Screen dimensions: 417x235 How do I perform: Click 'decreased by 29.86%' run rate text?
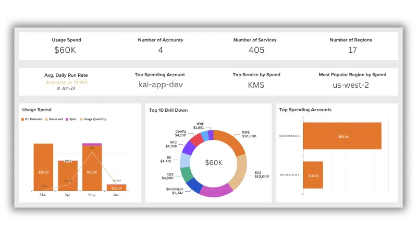click(x=67, y=83)
